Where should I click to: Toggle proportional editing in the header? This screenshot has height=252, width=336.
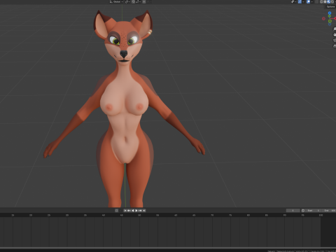144,1
